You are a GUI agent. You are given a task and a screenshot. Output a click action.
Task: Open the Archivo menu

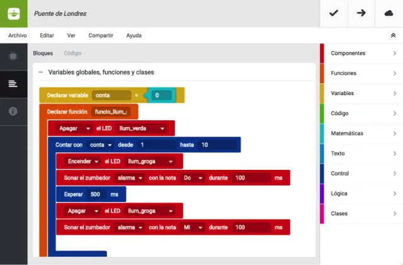[17, 36]
